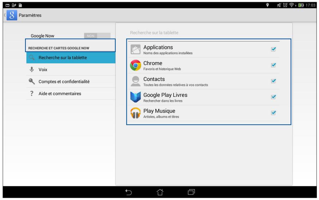This screenshot has width=319, height=200.
Task: Tap the alarm clock status icon
Action: point(285,5)
